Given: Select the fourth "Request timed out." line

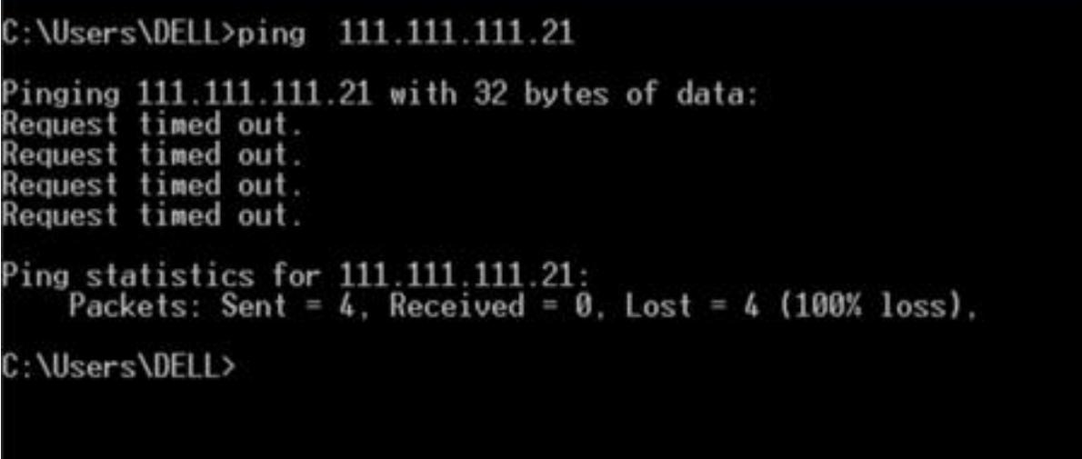Looking at the screenshot, I should (153, 216).
